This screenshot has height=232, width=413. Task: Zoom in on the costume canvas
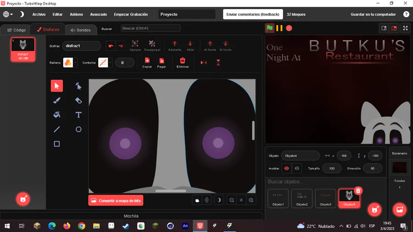coord(251,200)
